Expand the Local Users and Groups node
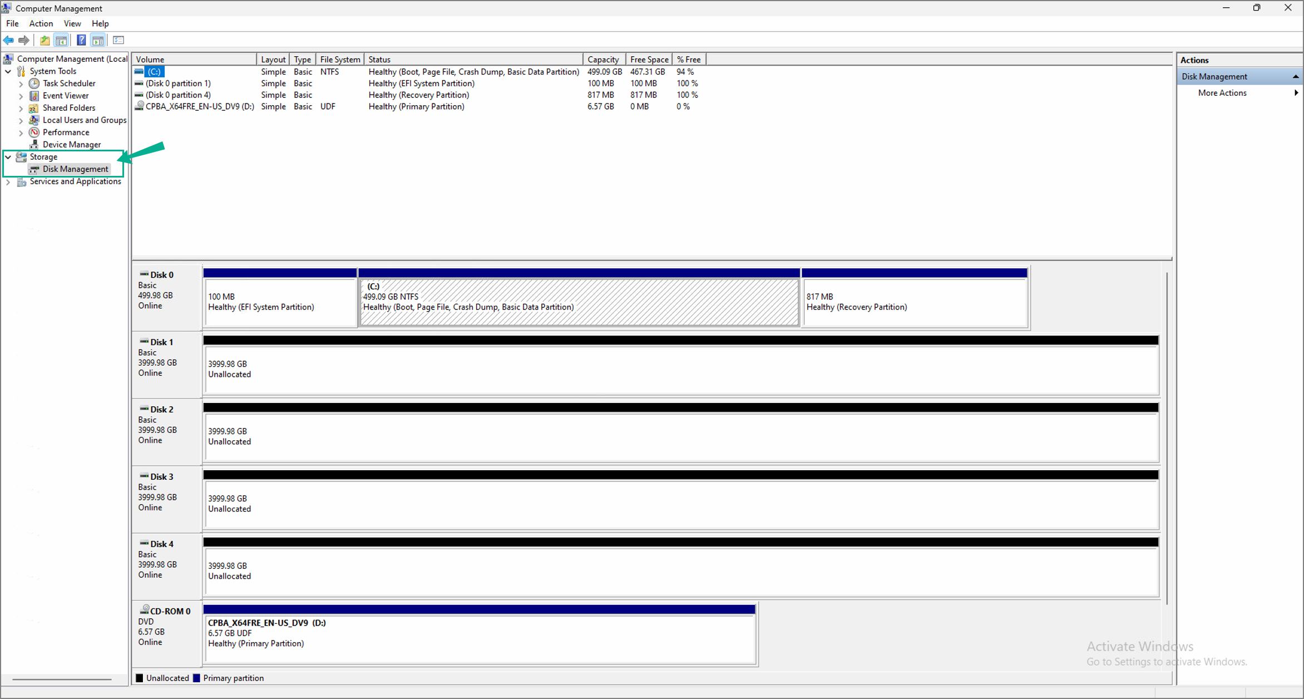 21,121
